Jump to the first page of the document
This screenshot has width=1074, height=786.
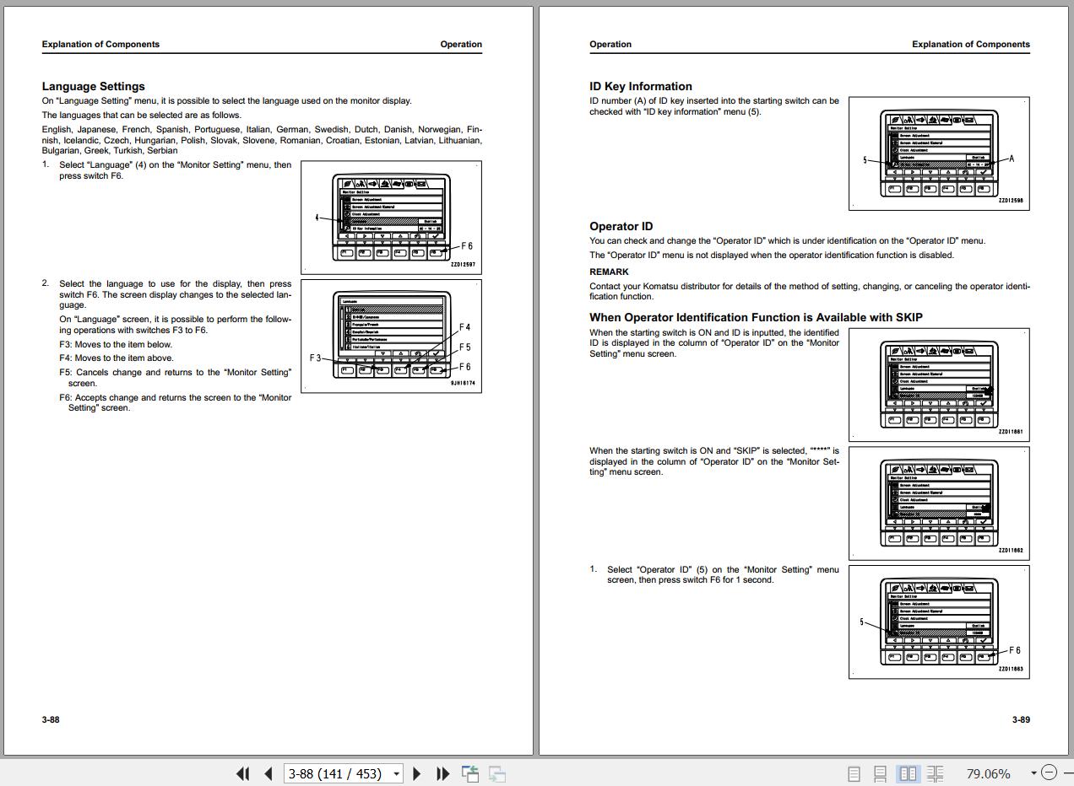pyautogui.click(x=243, y=773)
